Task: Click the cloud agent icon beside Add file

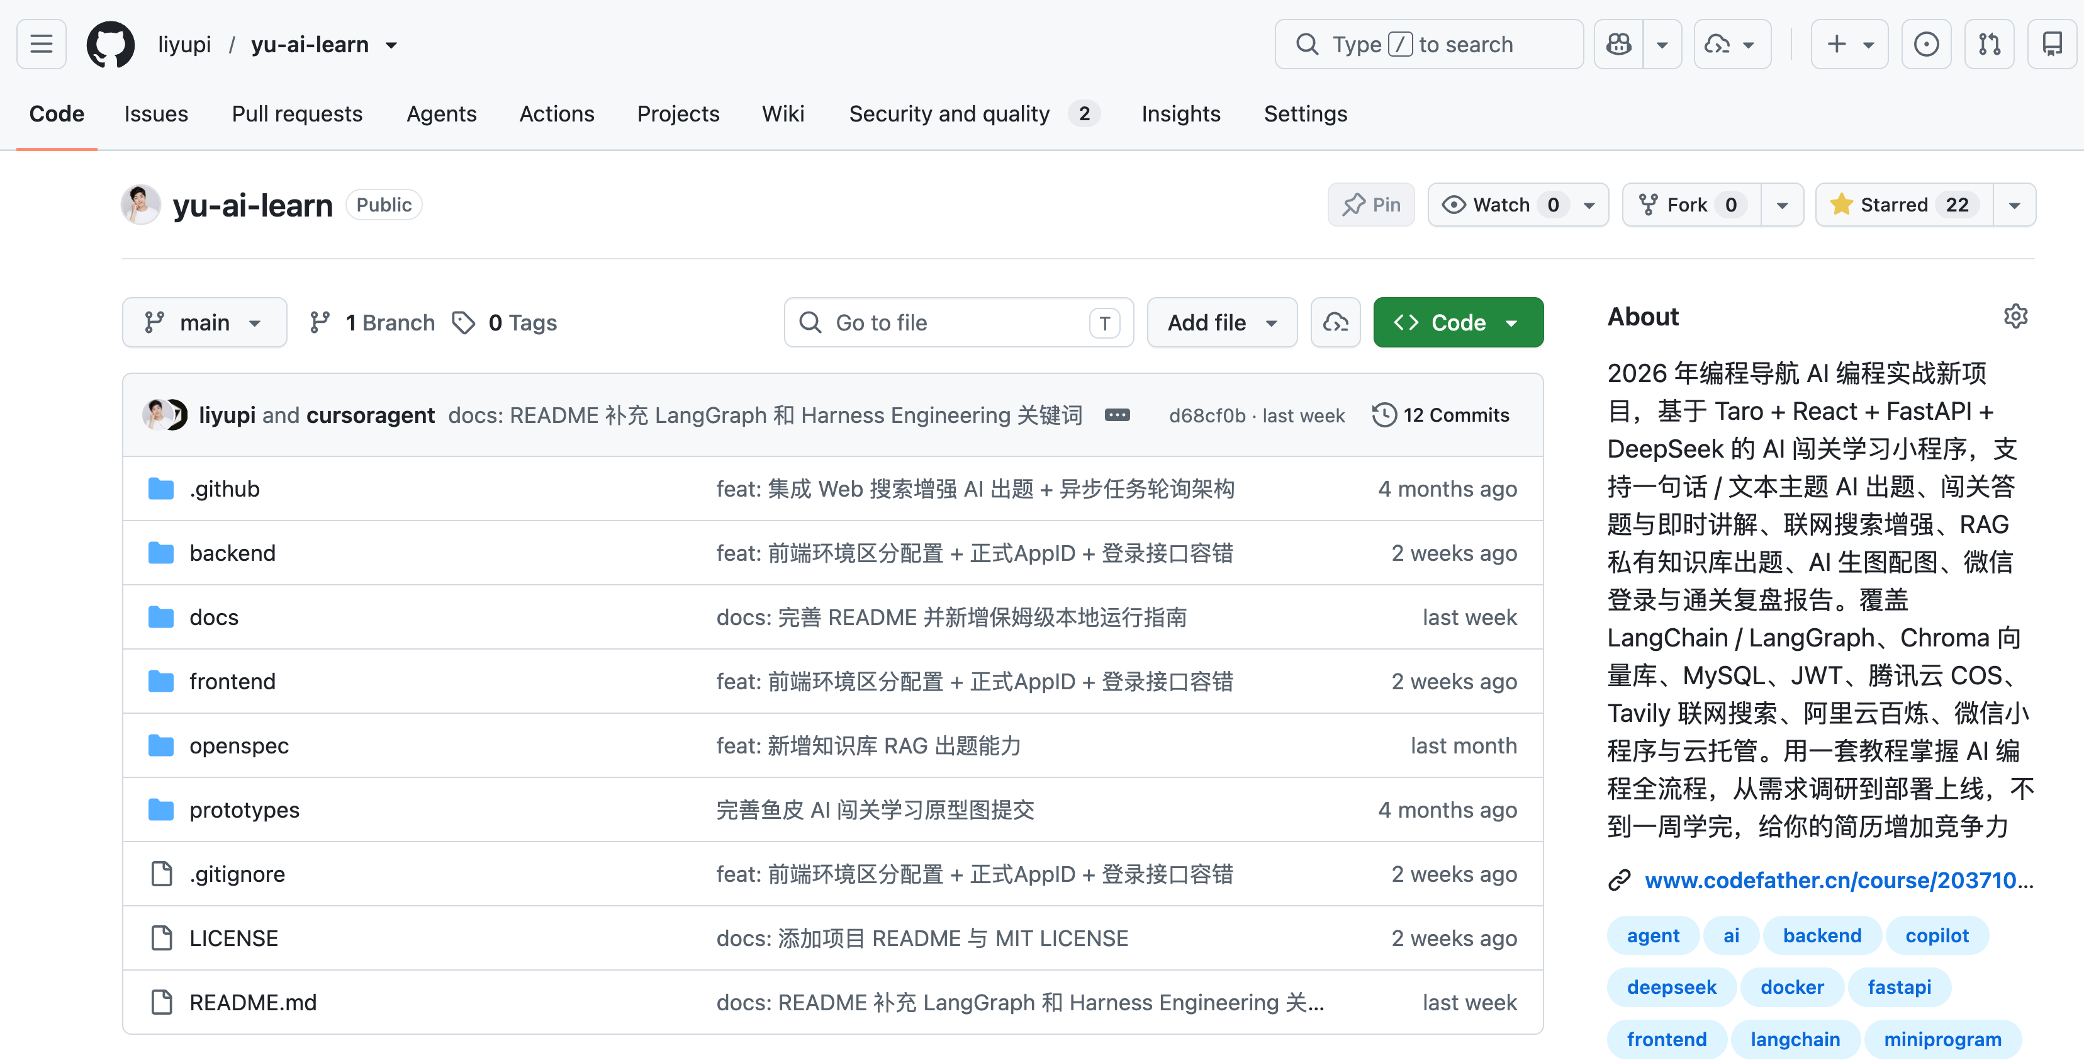Action: pyautogui.click(x=1336, y=323)
